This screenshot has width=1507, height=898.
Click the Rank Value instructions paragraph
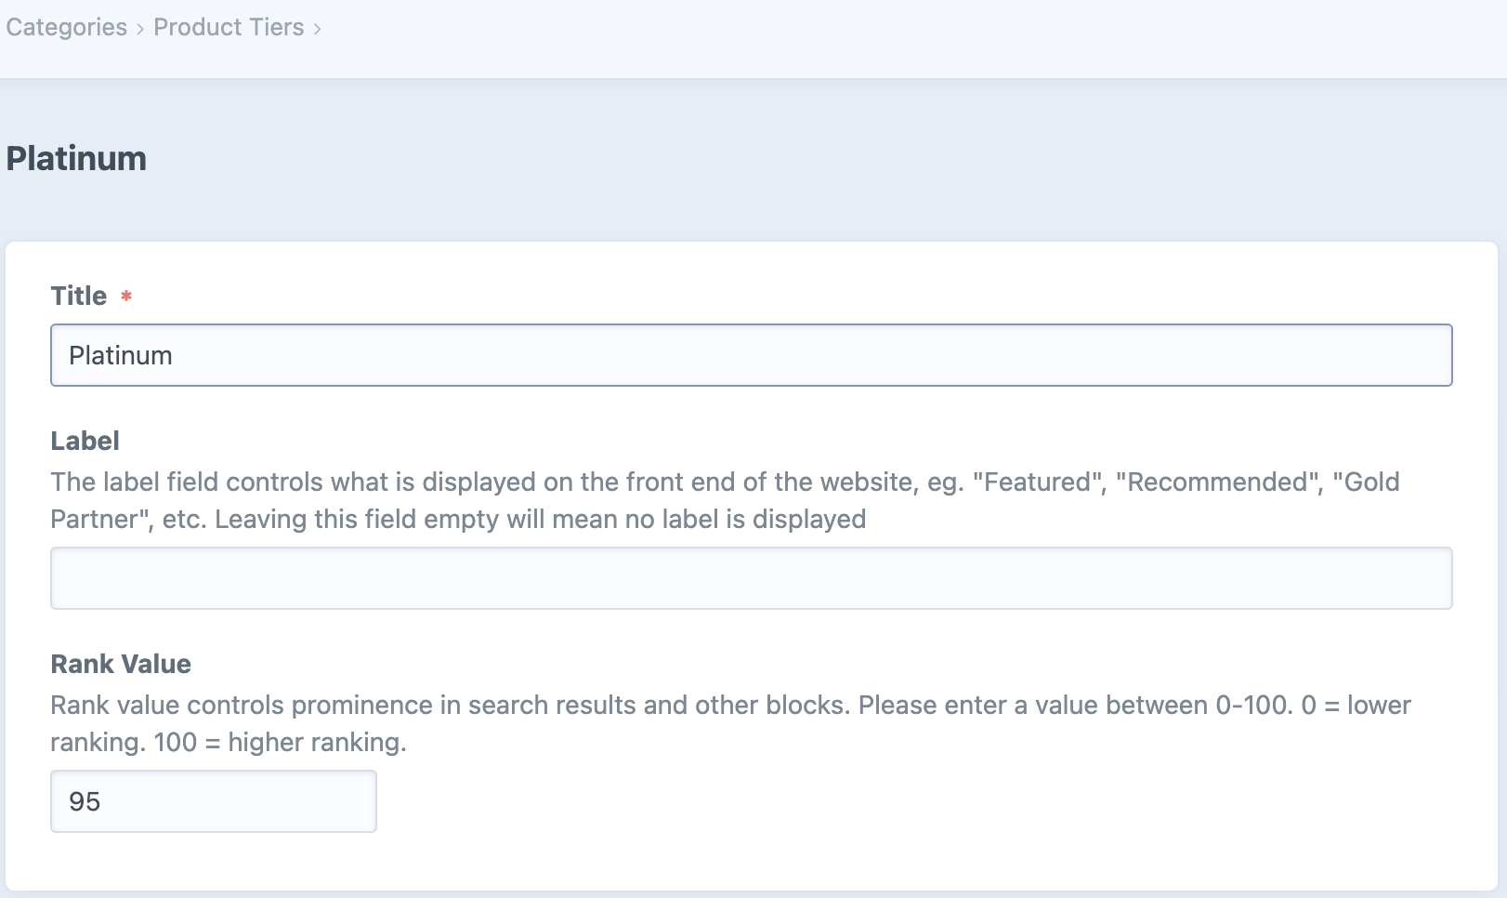coord(730,723)
